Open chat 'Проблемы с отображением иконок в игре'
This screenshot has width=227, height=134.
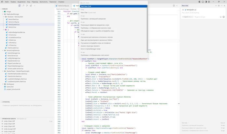coord(113,28)
